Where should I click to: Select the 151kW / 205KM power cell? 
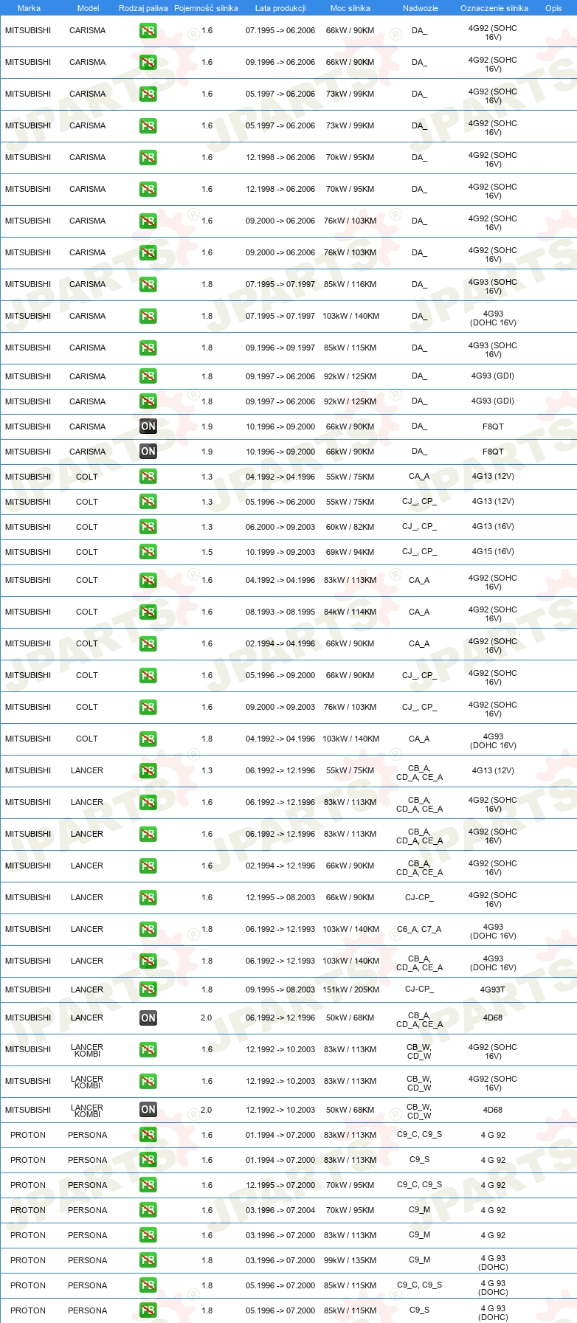tap(351, 989)
